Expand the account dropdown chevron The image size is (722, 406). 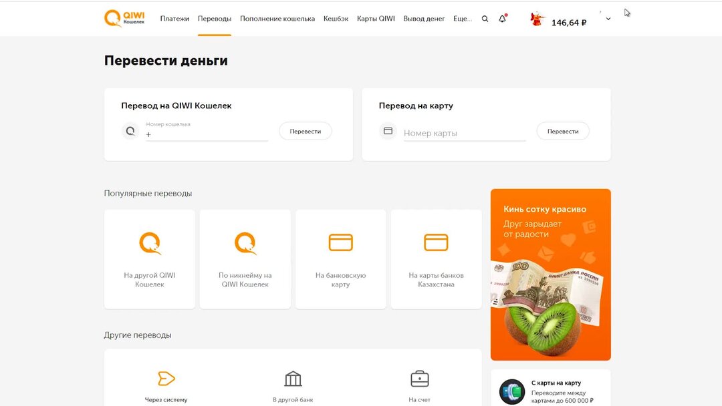coord(608,19)
